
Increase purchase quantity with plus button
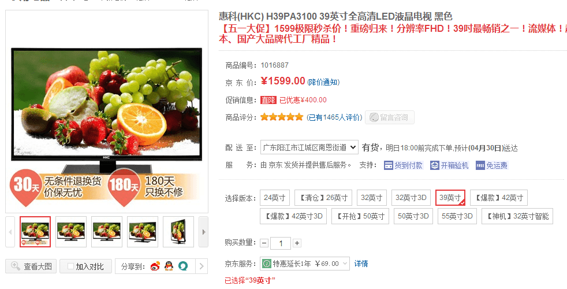click(297, 243)
